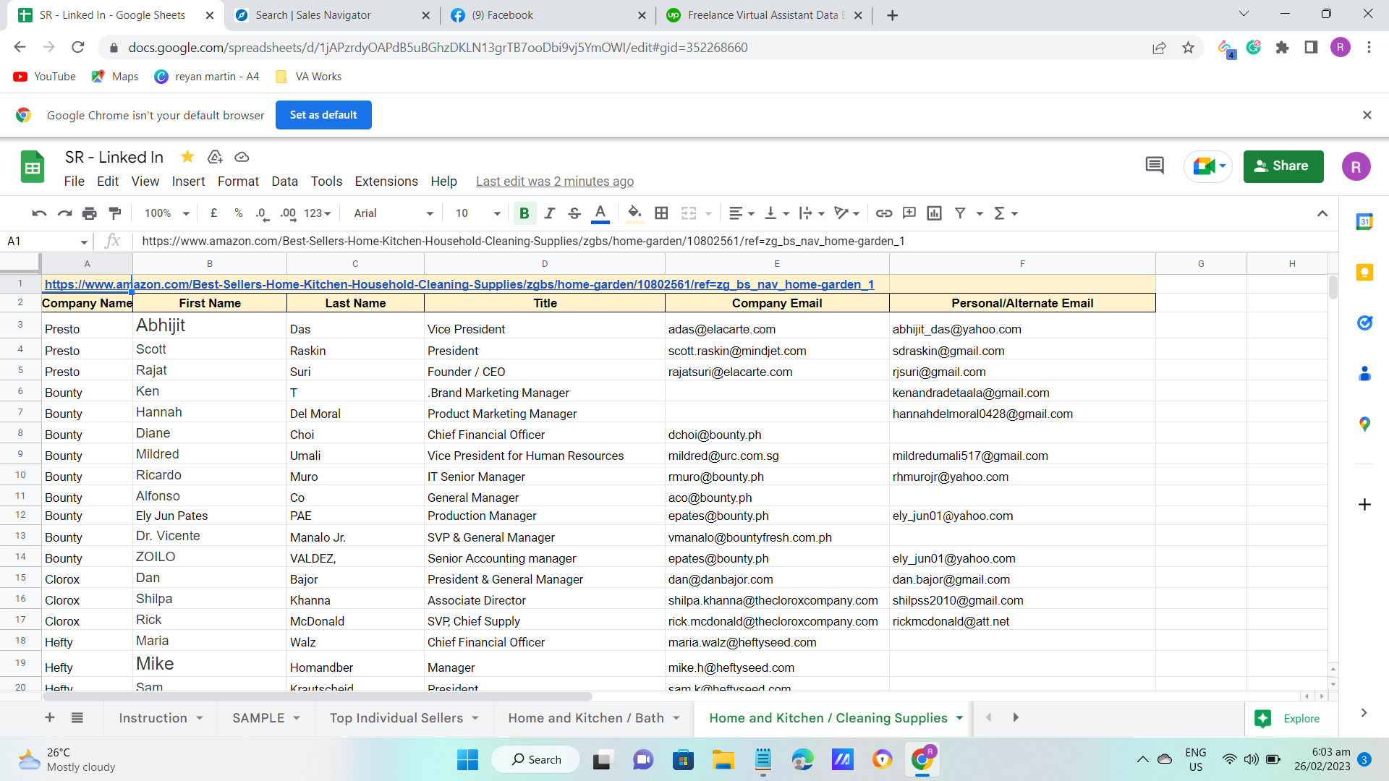This screenshot has height=781, width=1389.
Task: Toggle Italic formatting
Action: [x=549, y=213]
